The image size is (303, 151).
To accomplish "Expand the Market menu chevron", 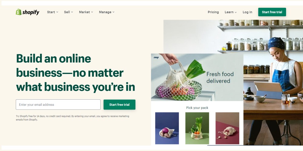I will click(x=92, y=12).
